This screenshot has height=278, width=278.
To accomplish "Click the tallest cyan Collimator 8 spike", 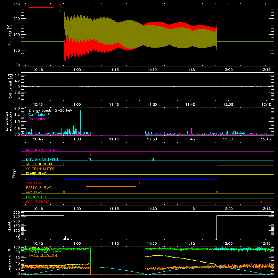I will tap(80, 121).
